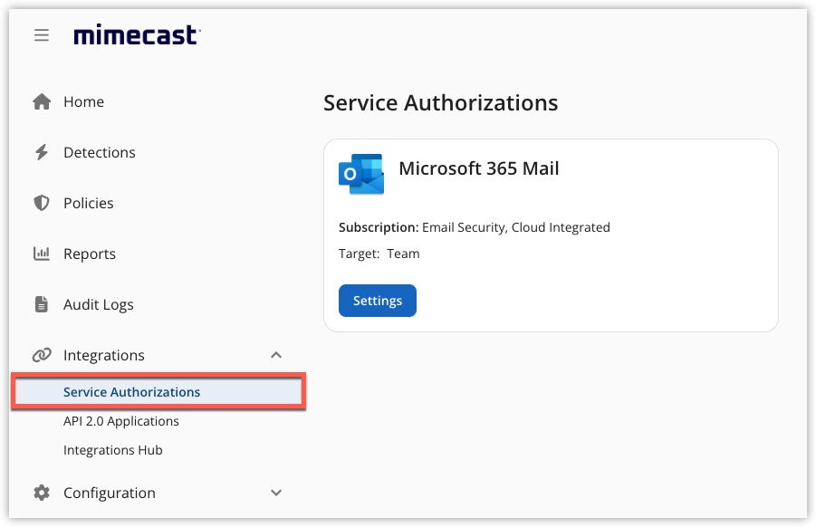Viewport: 816px width, 527px height.
Task: Click the Policies shield icon
Action: tap(42, 204)
